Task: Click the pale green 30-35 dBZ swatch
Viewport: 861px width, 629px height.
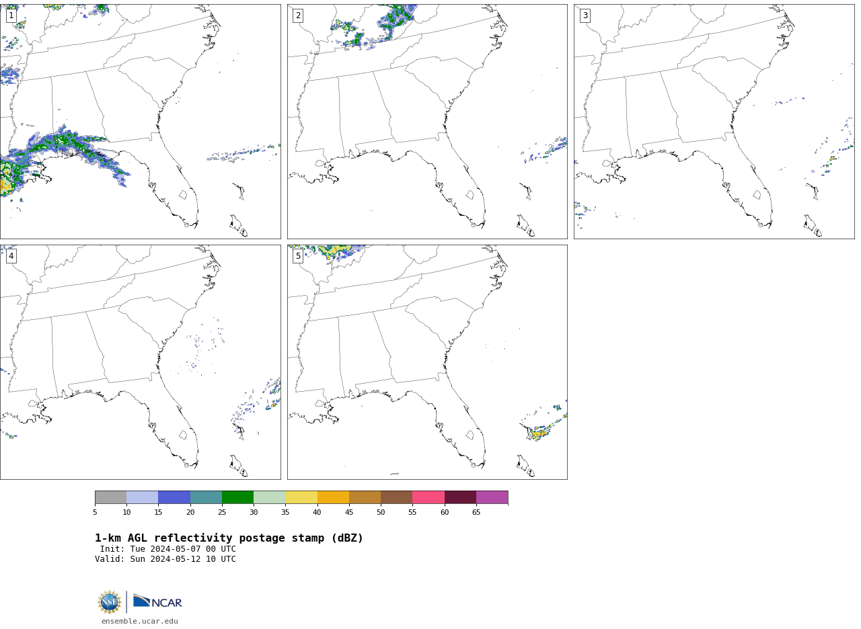Action: [x=270, y=497]
